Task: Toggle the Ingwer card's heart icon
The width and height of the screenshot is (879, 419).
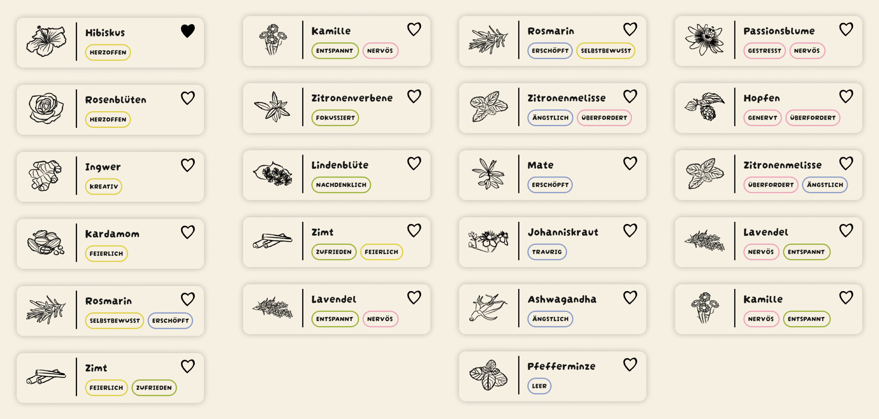Action: click(187, 165)
